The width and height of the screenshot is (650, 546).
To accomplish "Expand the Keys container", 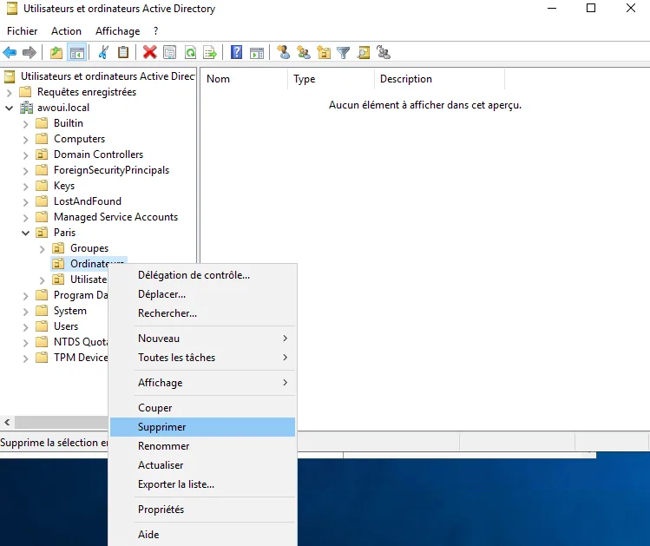I will (26, 187).
